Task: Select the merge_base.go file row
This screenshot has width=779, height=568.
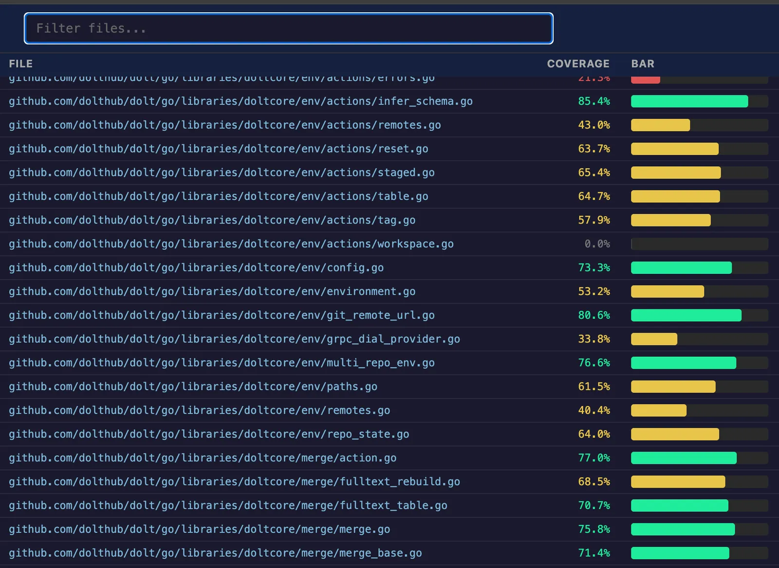Action: coord(215,553)
